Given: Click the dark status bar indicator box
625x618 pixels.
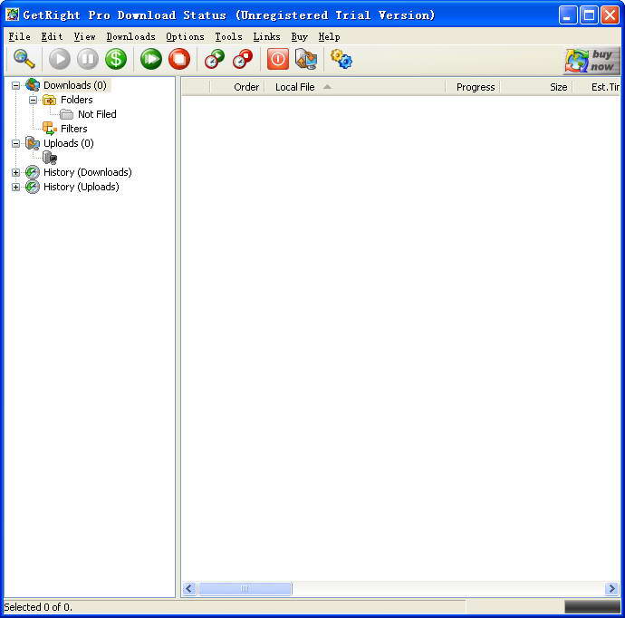Looking at the screenshot, I should coord(592,607).
